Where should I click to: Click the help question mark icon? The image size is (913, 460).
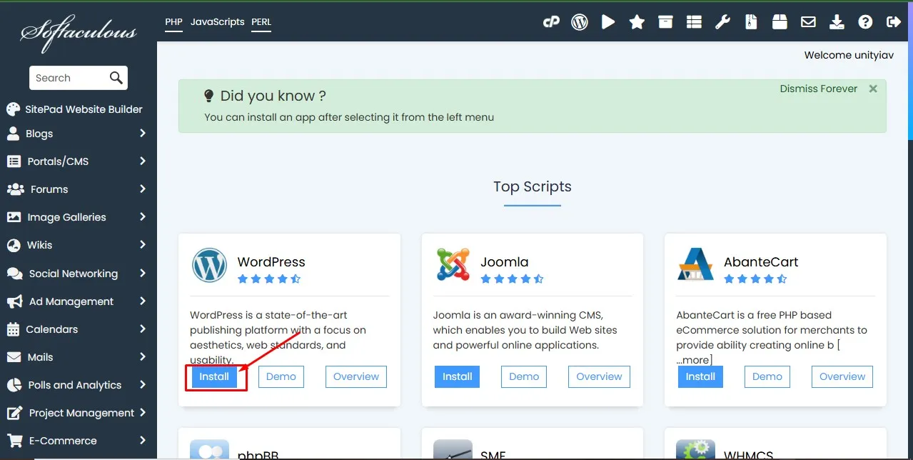click(865, 21)
